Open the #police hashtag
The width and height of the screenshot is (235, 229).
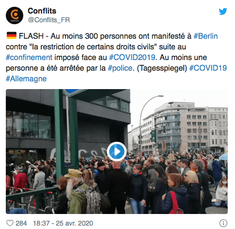point(120,68)
